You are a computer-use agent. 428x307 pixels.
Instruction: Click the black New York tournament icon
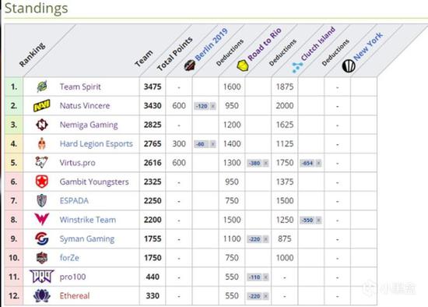(349, 66)
